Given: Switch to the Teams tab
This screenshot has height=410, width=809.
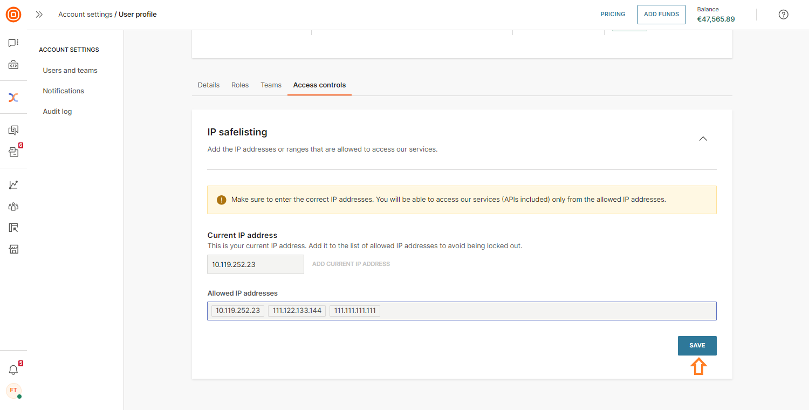Looking at the screenshot, I should (271, 85).
